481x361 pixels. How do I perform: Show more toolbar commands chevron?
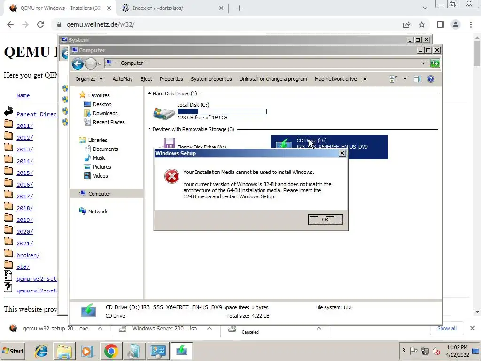[365, 79]
